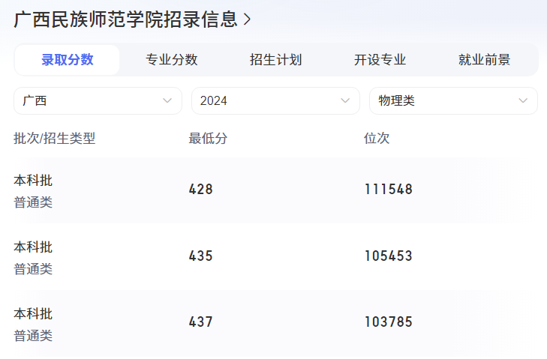Click the 批次/招生类型 column header
547x359 pixels.
tap(55, 139)
